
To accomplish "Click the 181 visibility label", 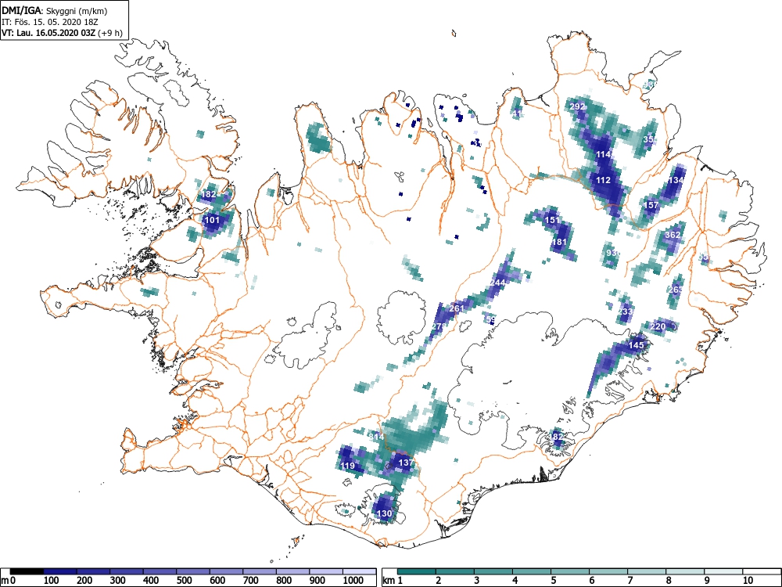I will coord(559,242).
